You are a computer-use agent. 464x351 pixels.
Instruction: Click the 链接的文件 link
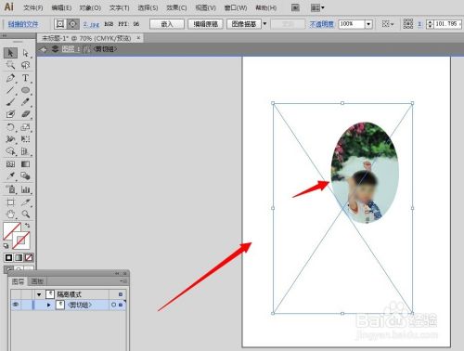coord(23,24)
